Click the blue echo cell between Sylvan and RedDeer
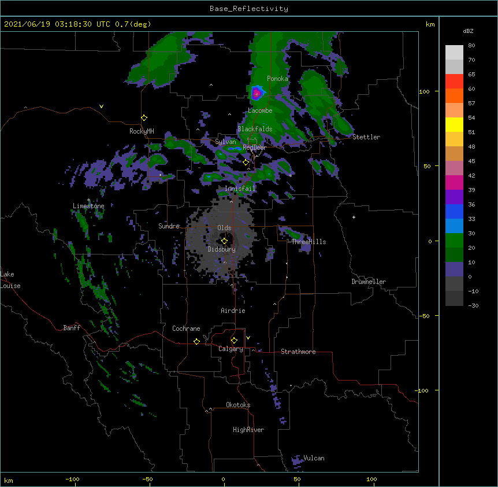Image resolution: width=498 pixels, height=487 pixels. [235, 149]
